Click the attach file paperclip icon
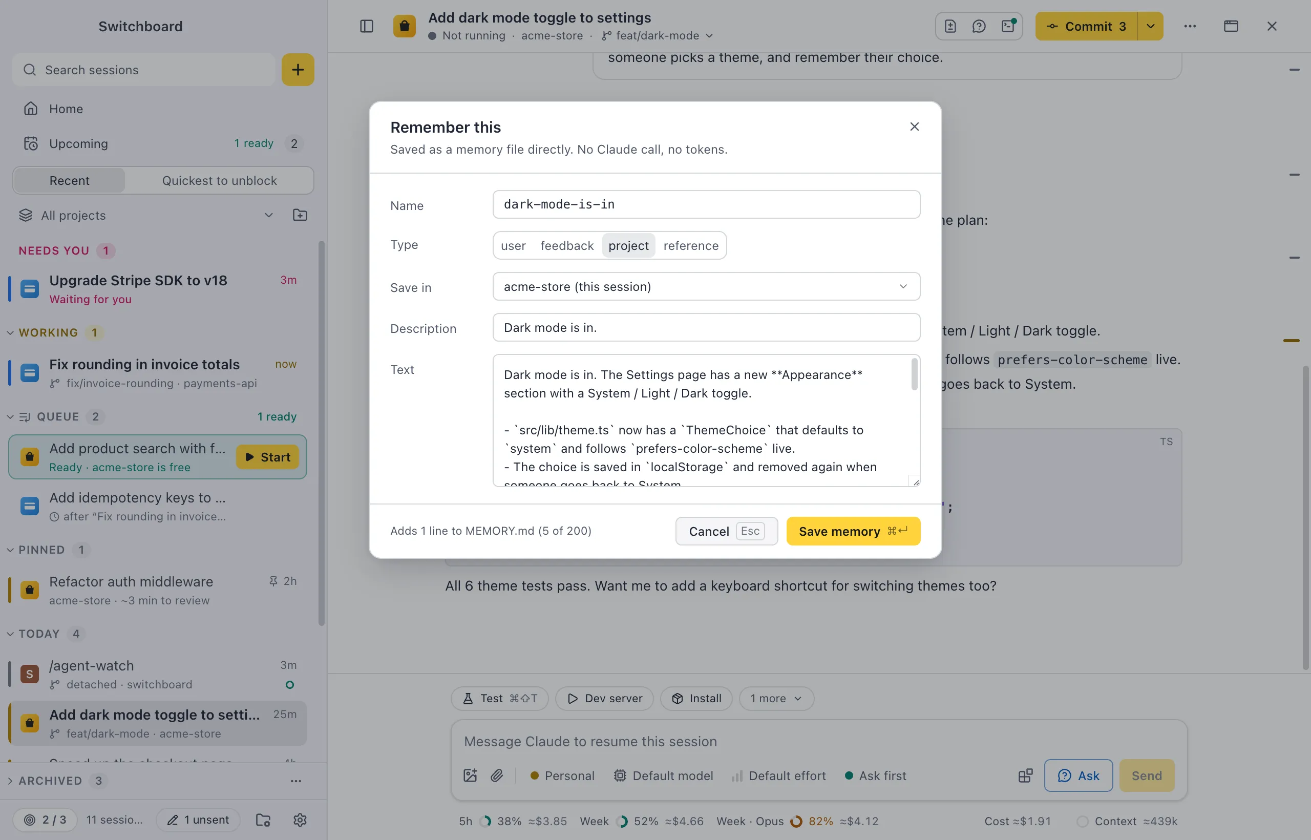This screenshot has width=1311, height=840. click(x=497, y=775)
